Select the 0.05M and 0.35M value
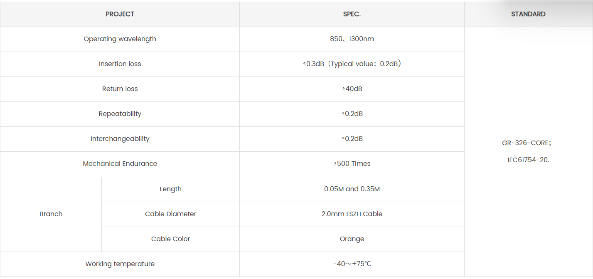Screen dimensions: 593x279 pos(352,189)
